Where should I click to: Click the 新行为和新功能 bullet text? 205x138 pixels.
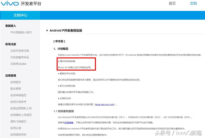[x=67, y=86]
